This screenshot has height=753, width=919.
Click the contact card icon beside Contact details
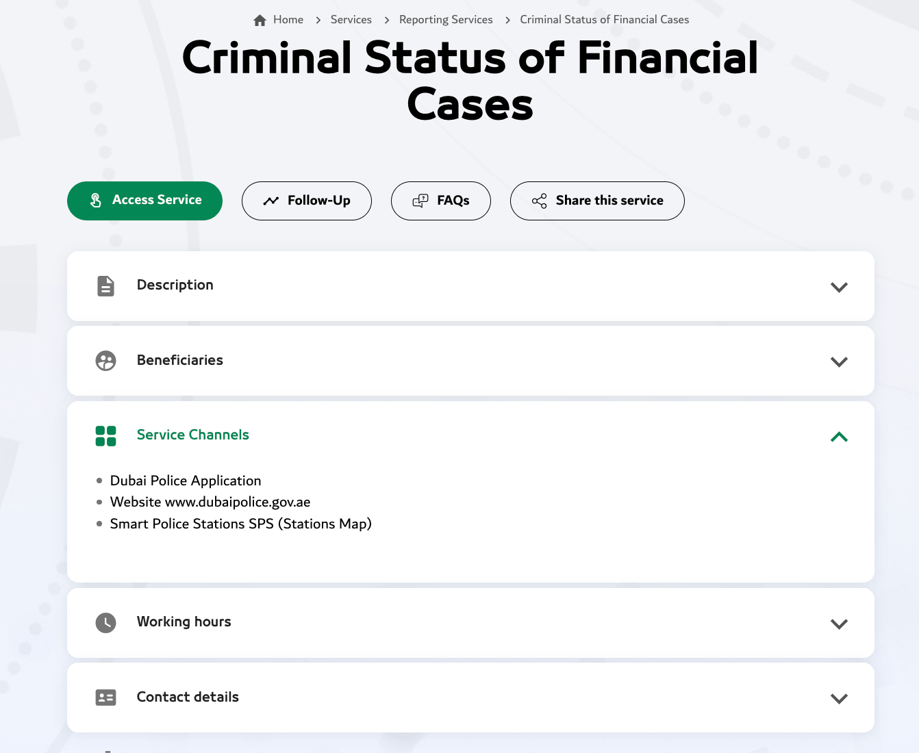coord(106,698)
